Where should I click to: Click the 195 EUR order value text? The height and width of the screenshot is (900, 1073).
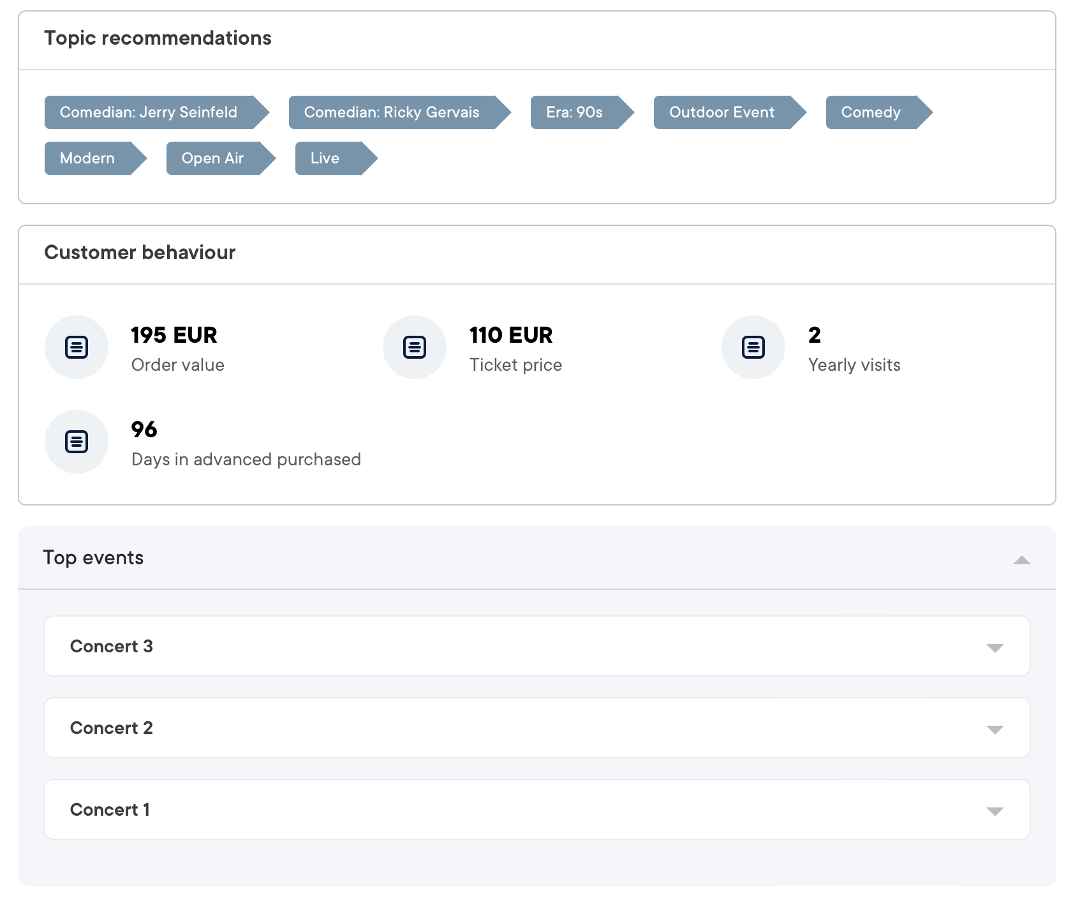coord(174,334)
